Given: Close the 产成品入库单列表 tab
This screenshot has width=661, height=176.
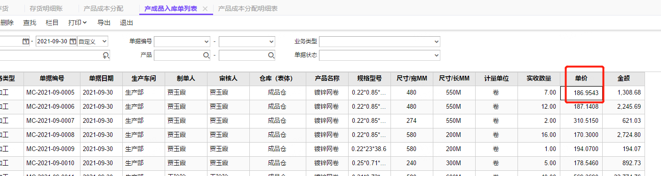Looking at the screenshot, I should (x=205, y=9).
